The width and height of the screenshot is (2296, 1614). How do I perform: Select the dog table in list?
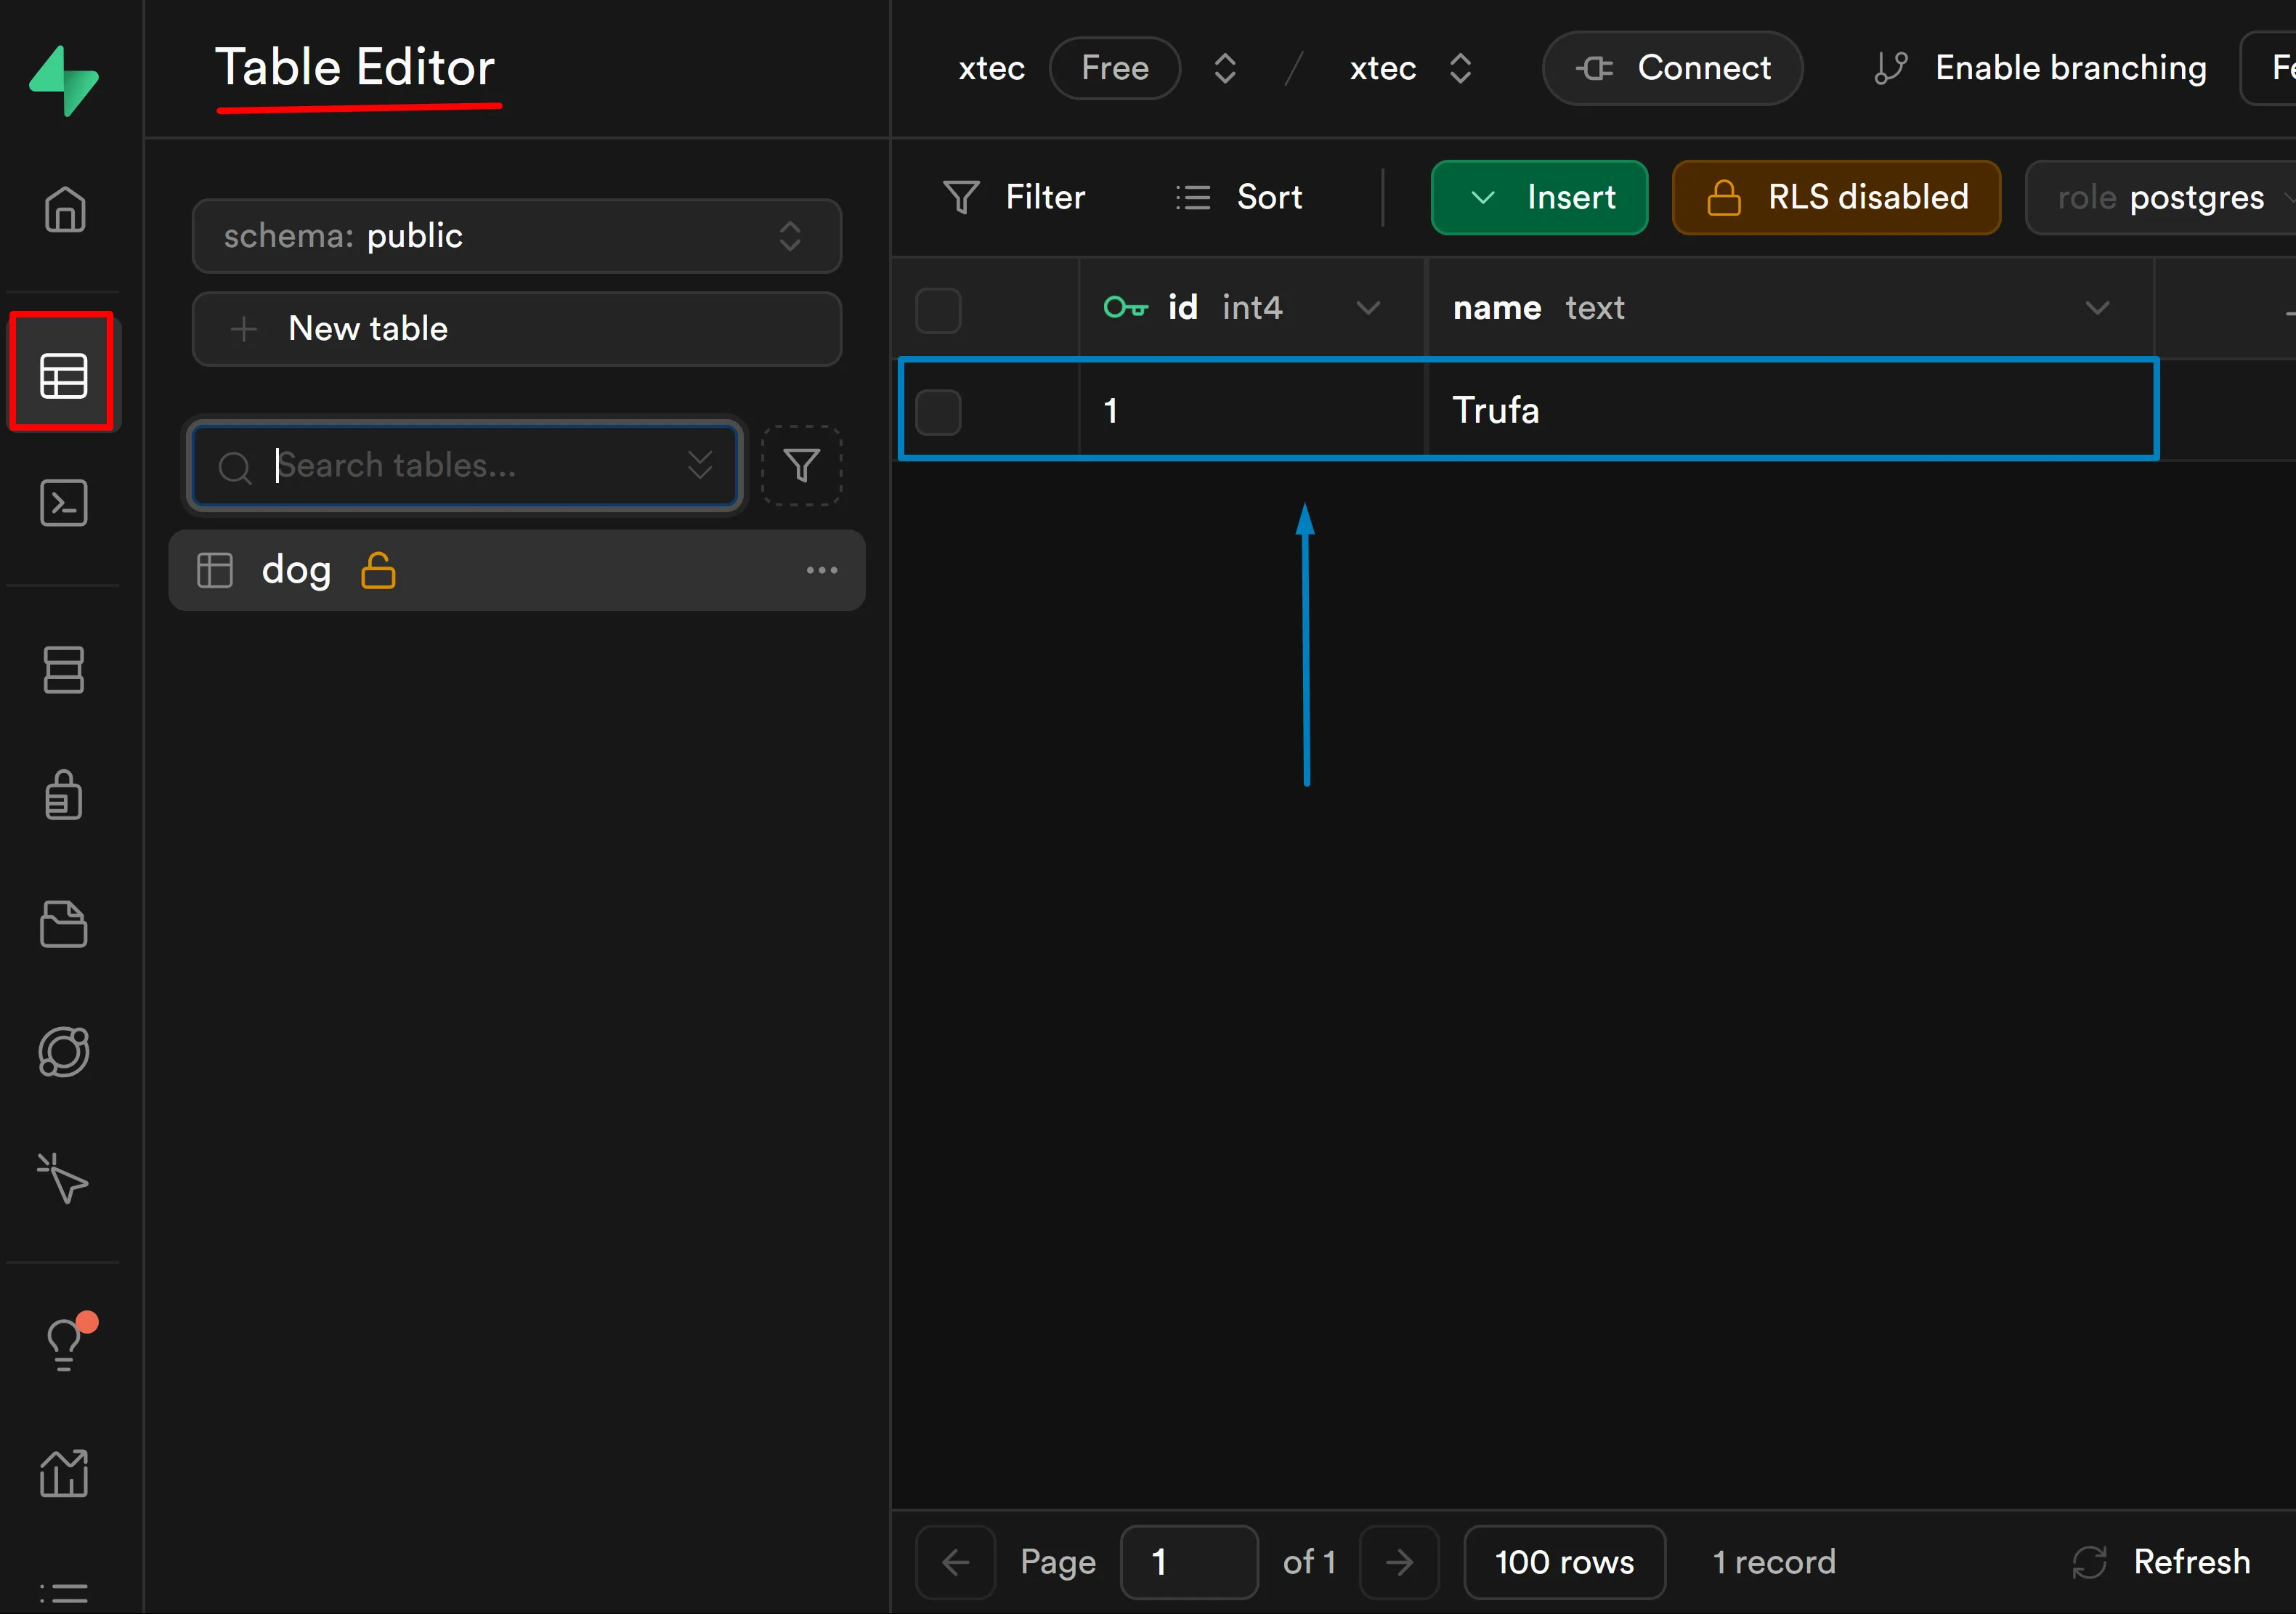point(296,570)
